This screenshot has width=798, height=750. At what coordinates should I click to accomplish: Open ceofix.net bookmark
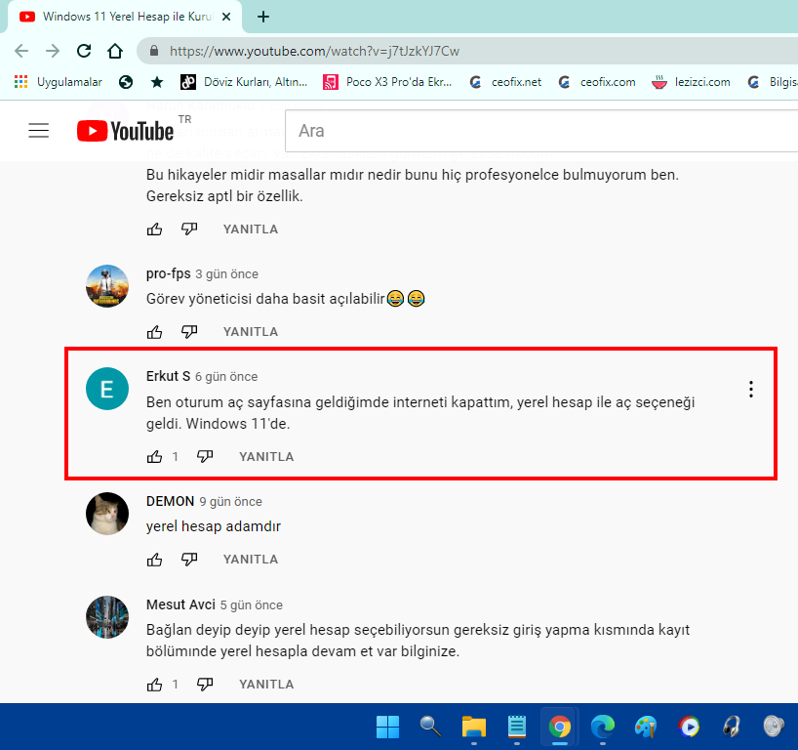coord(505,82)
